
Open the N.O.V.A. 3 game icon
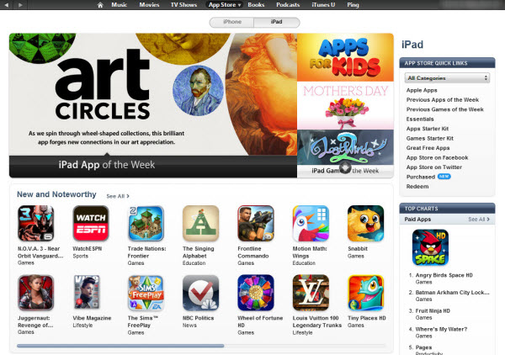click(35, 224)
